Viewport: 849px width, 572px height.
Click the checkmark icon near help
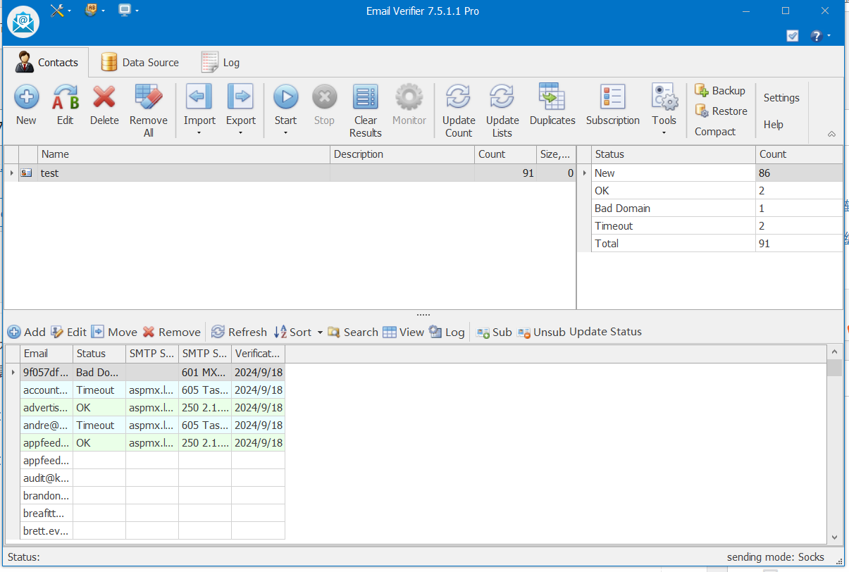(793, 35)
